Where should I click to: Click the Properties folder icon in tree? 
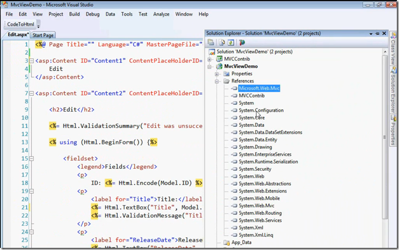click(x=226, y=74)
